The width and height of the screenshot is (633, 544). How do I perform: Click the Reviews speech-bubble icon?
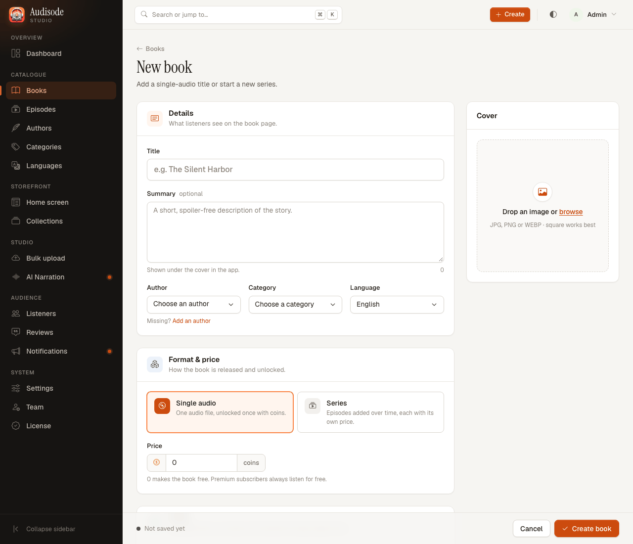click(16, 332)
